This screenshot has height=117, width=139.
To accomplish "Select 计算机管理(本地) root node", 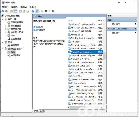I will click(12, 16).
